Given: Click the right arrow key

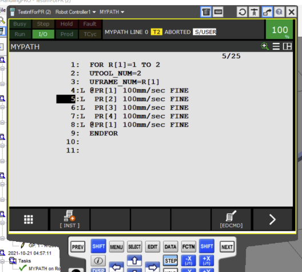Looking at the screenshot, I should [153, 267].
